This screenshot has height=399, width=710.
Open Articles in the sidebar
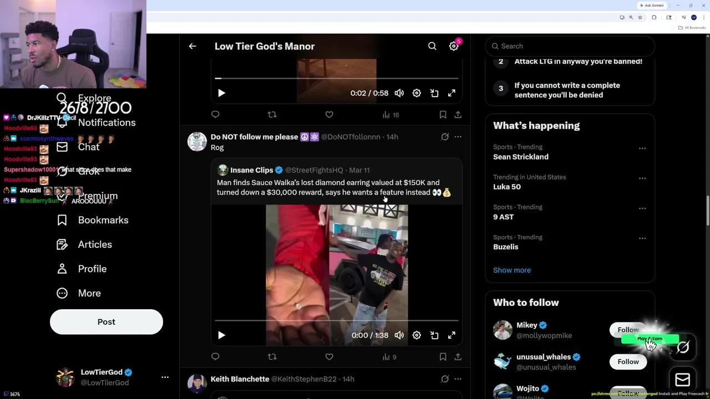coord(84,244)
